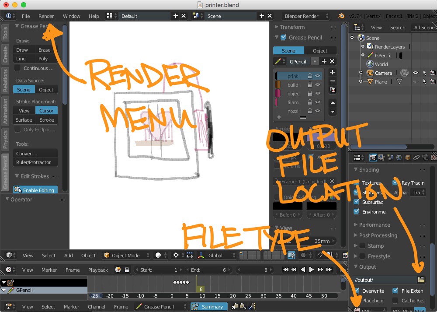437x312 pixels.
Task: Enable the Continuous drawing checkbox
Action: (x=17, y=68)
